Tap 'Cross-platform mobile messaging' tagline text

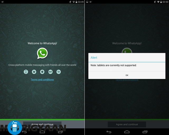(42, 65)
